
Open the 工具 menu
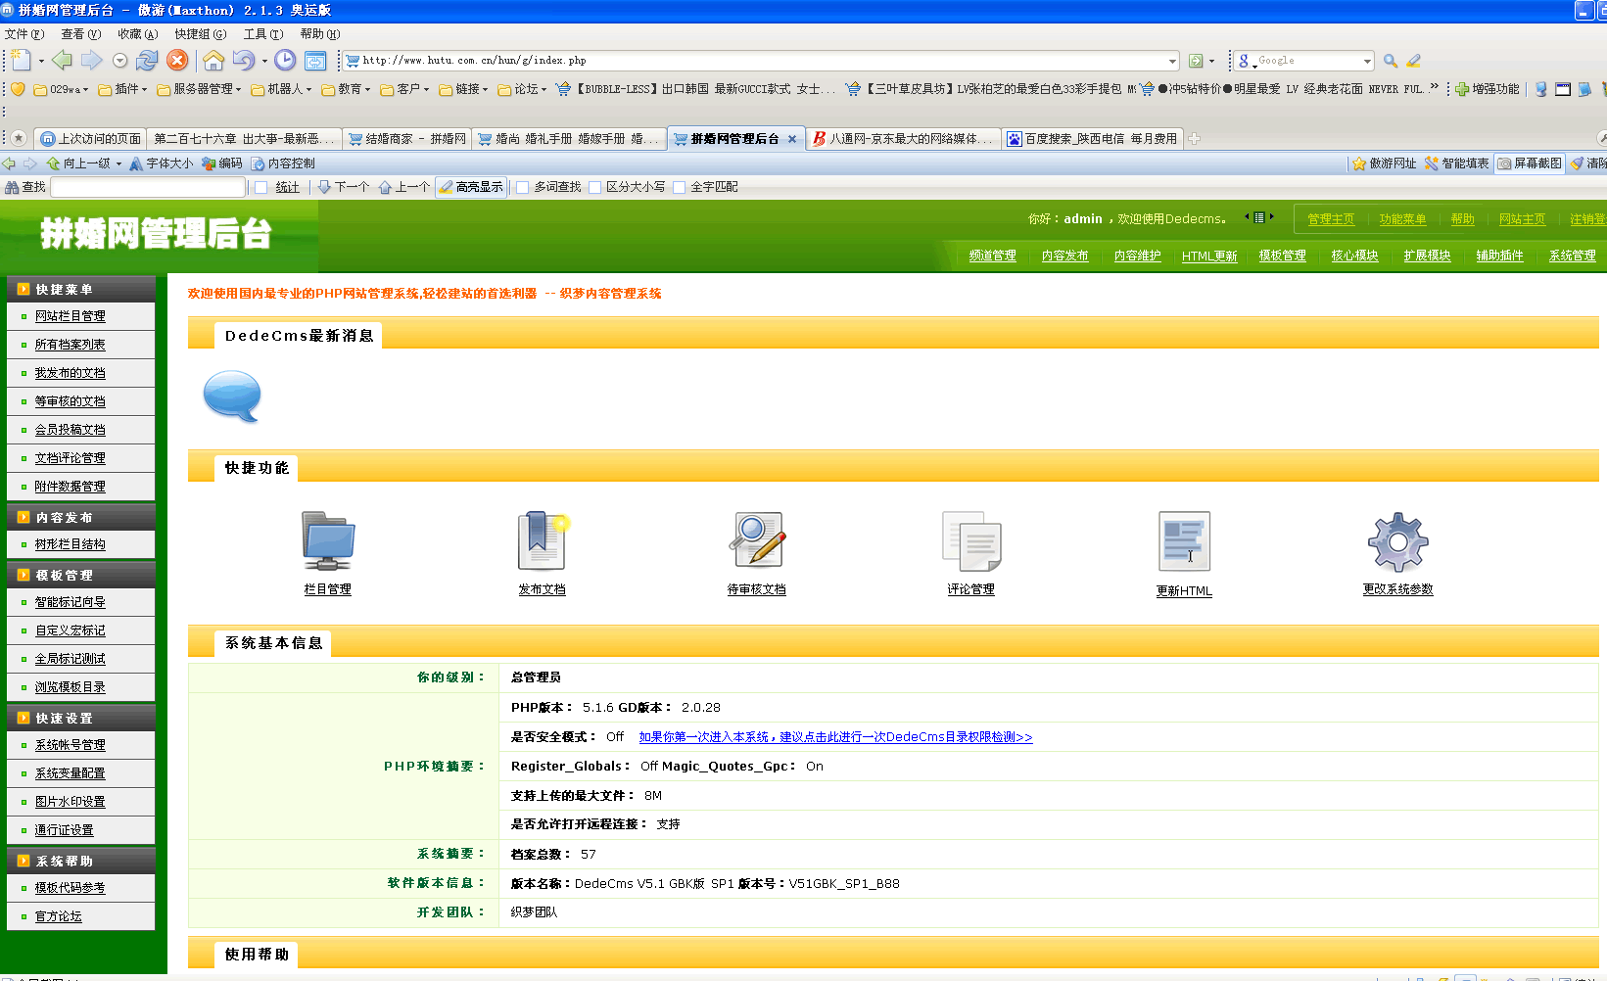pos(262,34)
